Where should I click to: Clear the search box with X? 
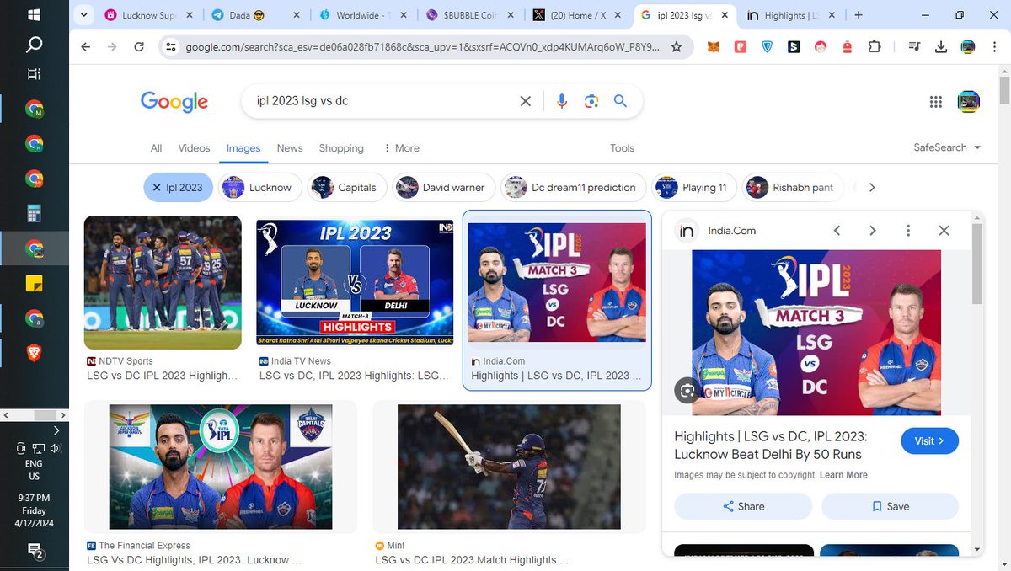[x=525, y=101]
